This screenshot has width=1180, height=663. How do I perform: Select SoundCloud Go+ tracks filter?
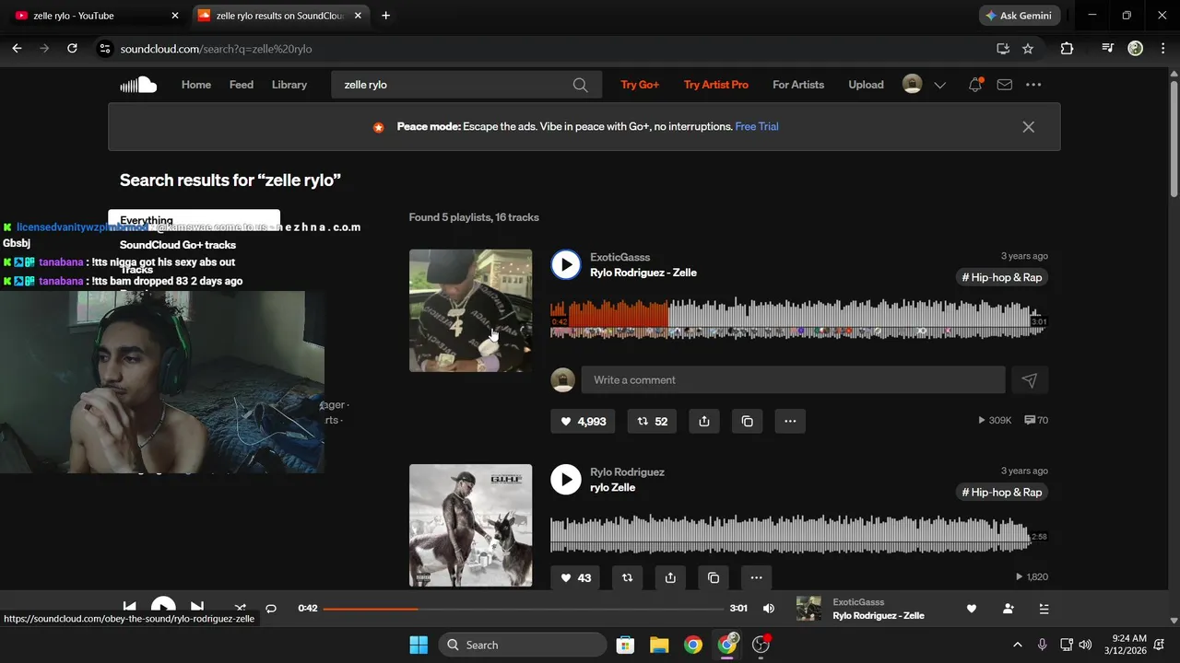click(178, 245)
